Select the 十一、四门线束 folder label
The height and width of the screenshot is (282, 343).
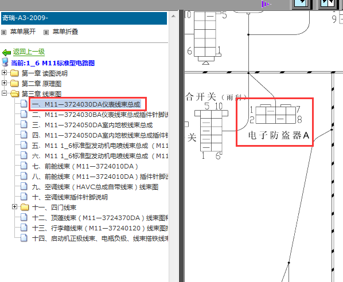click(x=54, y=207)
